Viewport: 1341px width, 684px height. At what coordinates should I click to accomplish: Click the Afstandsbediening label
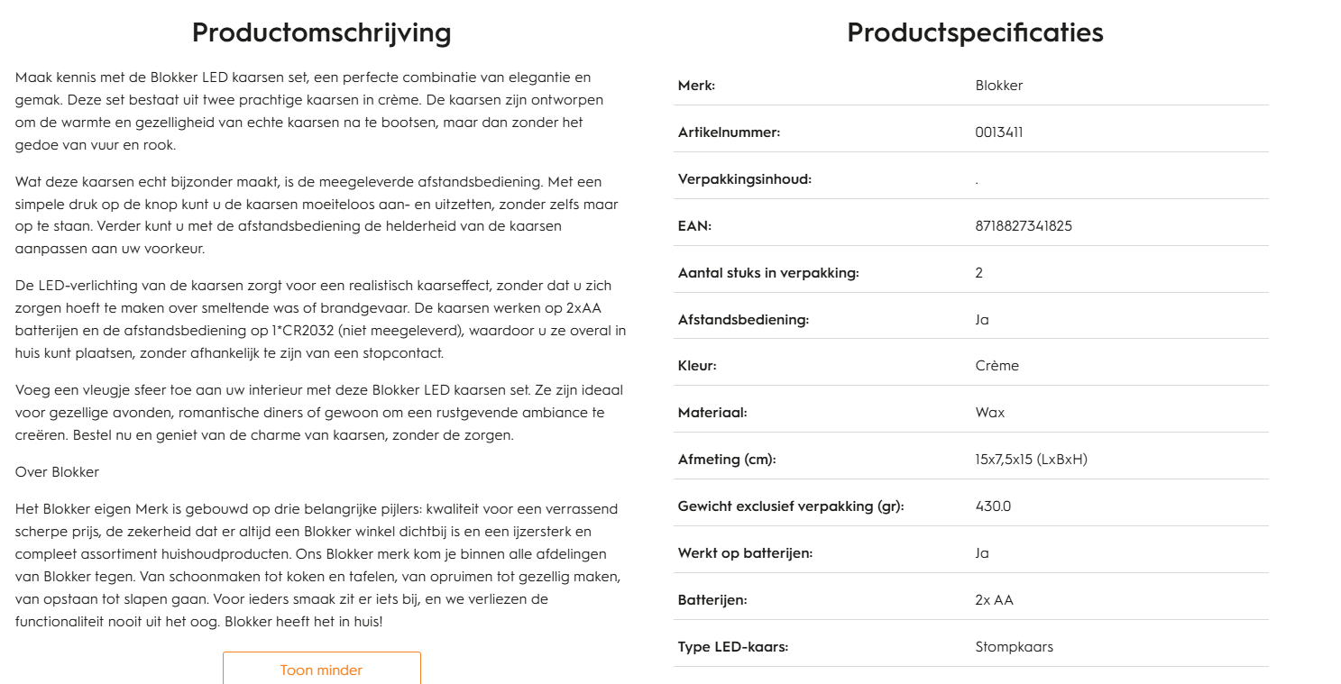743,320
